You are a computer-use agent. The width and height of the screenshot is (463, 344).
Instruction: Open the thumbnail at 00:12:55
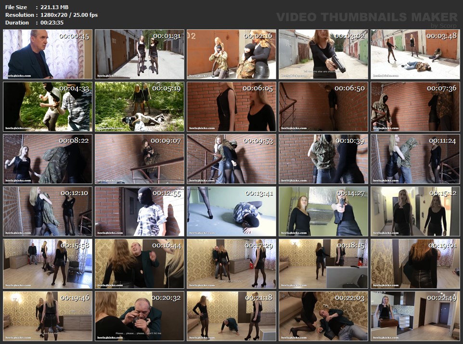point(140,211)
